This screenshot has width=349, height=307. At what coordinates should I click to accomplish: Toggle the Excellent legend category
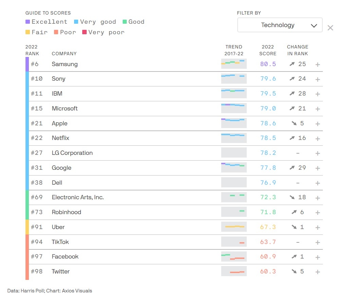pyautogui.click(x=46, y=21)
